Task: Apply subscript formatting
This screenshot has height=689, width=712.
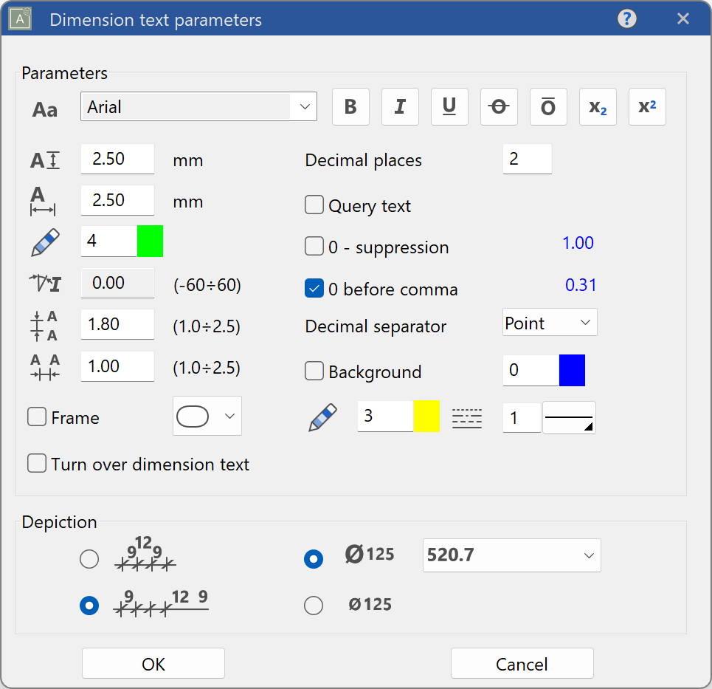Action: click(x=598, y=106)
